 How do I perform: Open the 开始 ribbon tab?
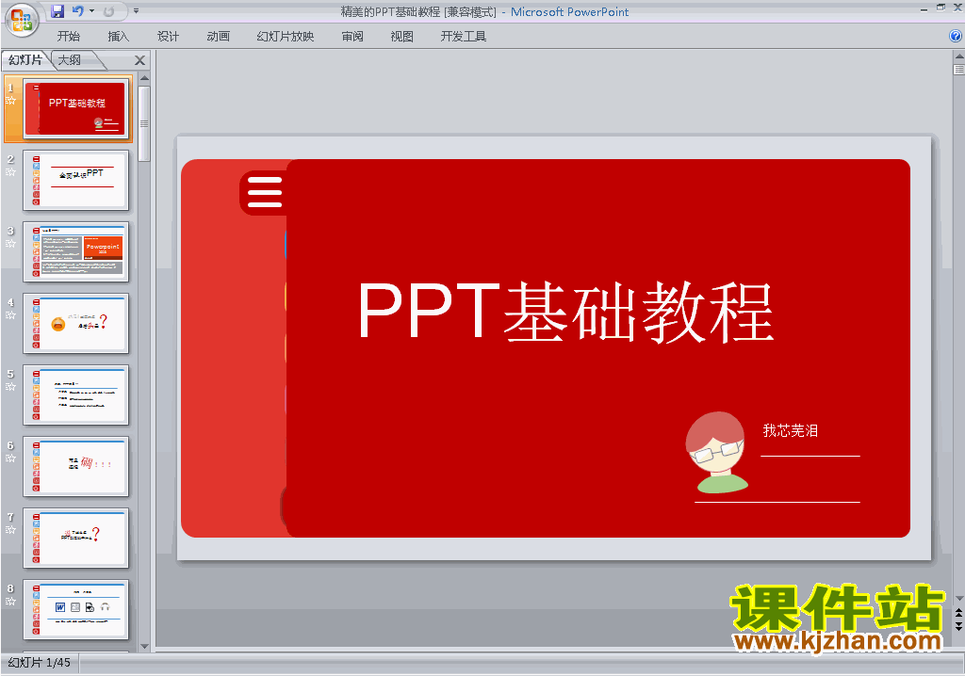(68, 37)
